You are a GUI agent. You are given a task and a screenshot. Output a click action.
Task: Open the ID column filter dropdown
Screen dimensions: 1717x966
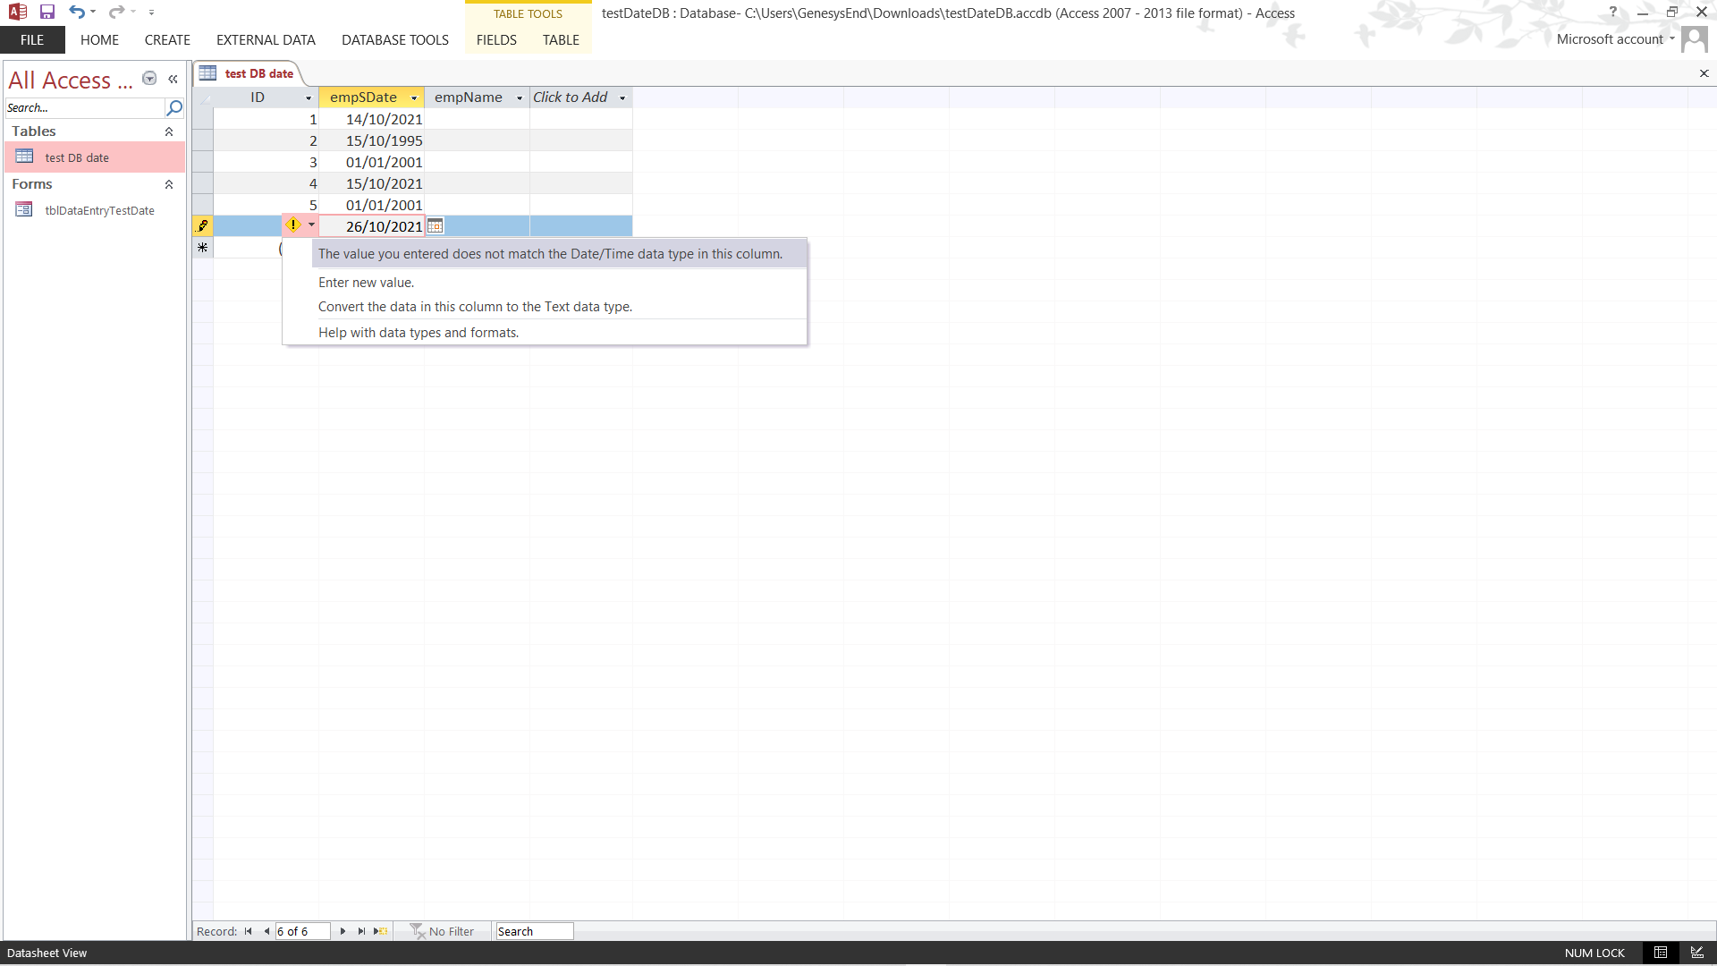pyautogui.click(x=309, y=98)
